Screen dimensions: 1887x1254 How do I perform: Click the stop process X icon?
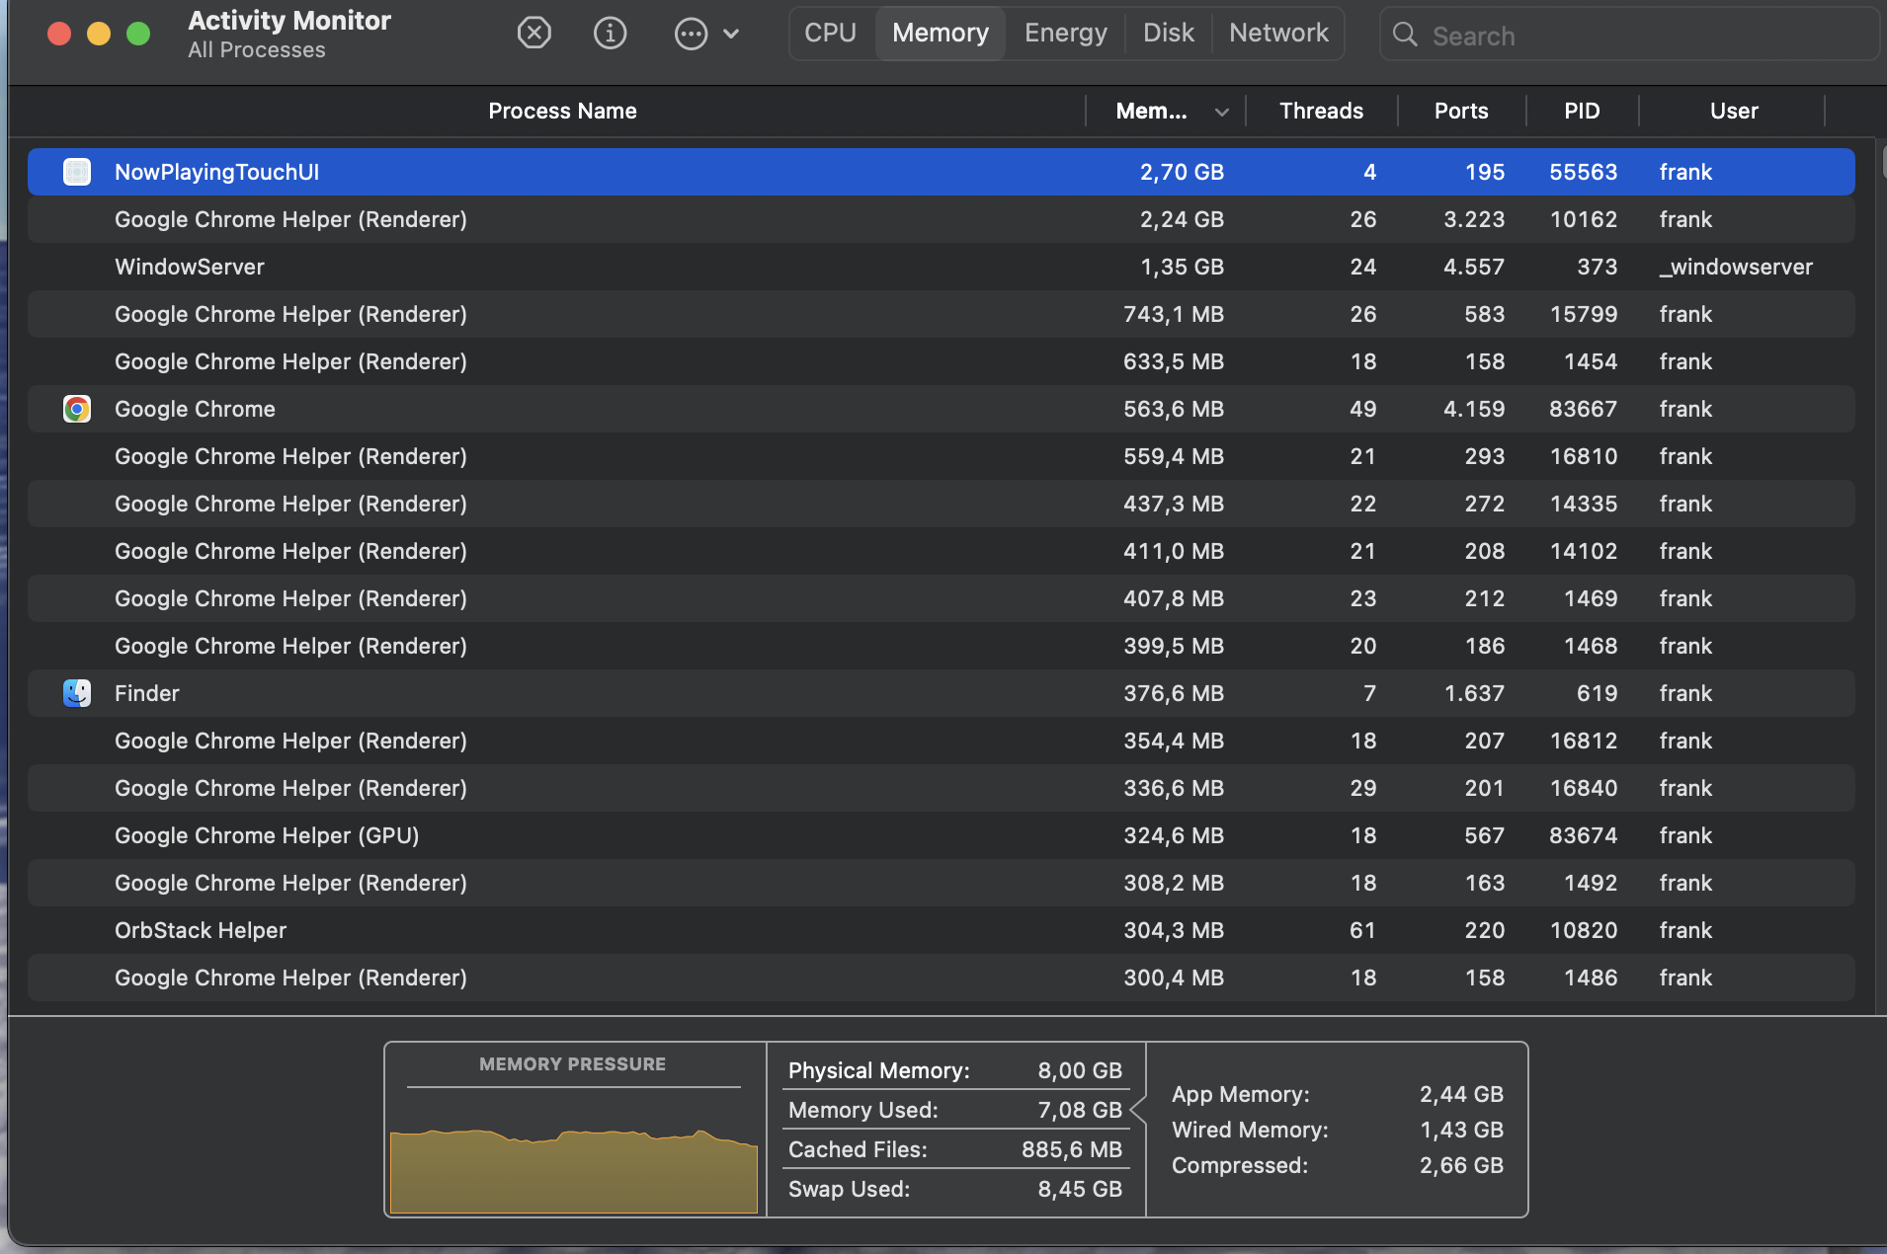click(x=533, y=34)
